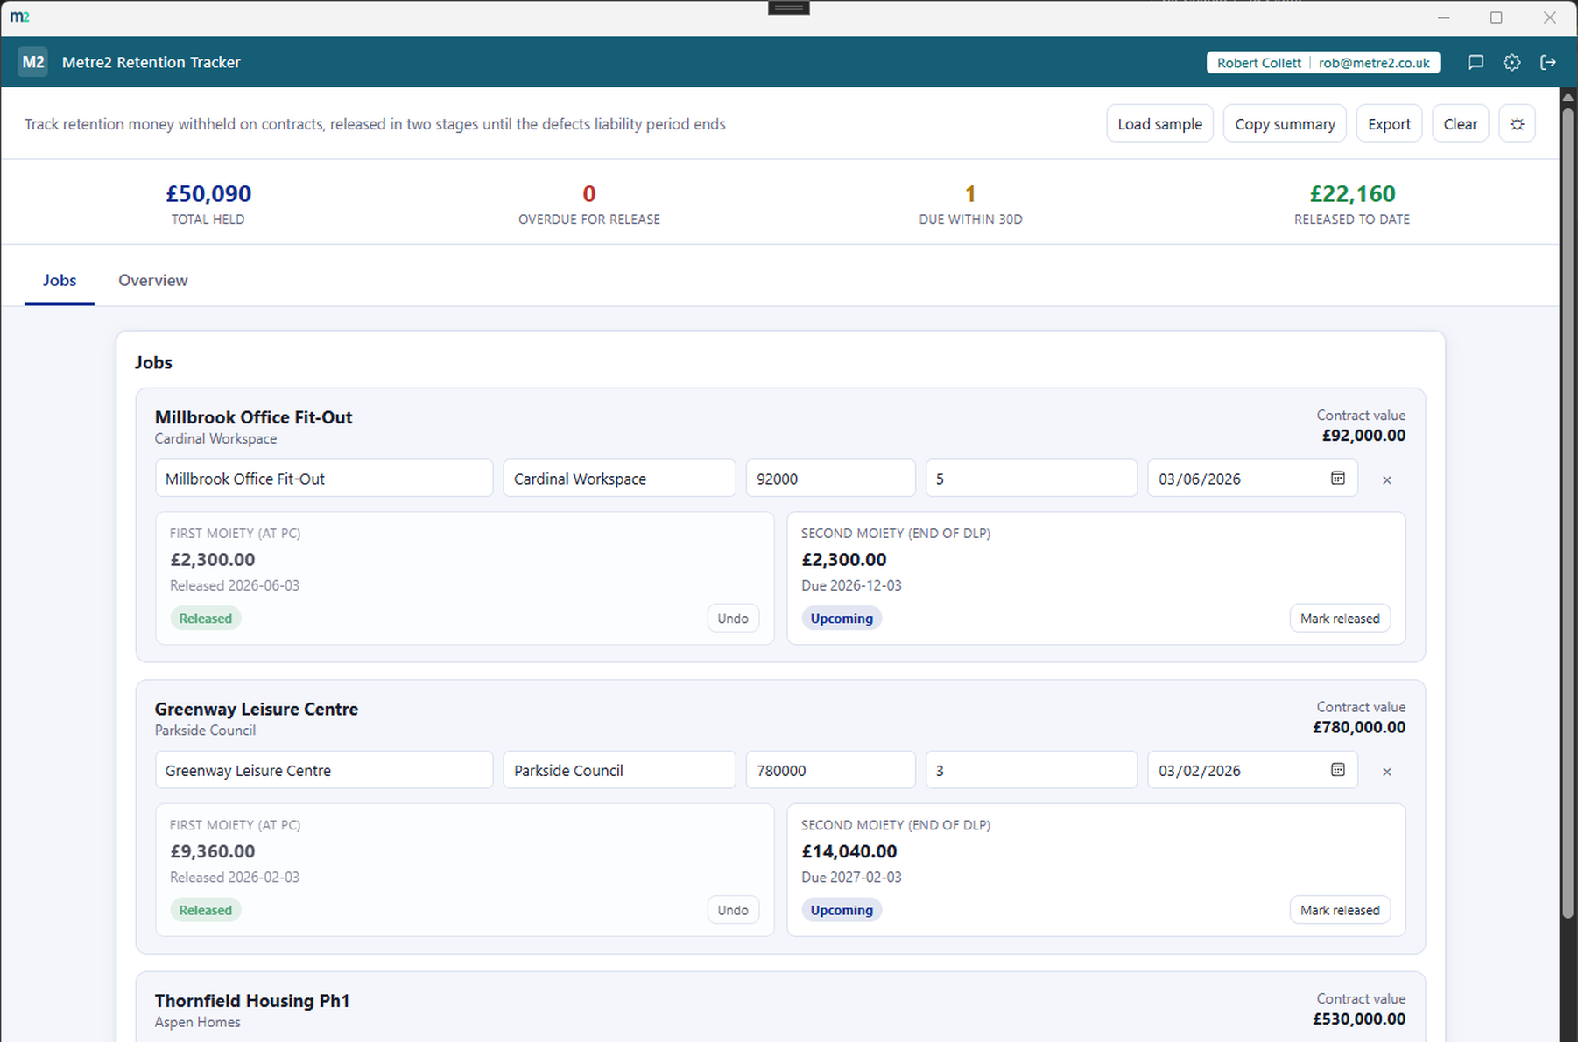Click the Aspen Homes client label

click(198, 1022)
